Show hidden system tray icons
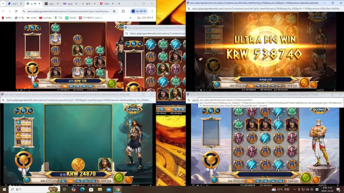The width and height of the screenshot is (344, 193). click(294, 189)
